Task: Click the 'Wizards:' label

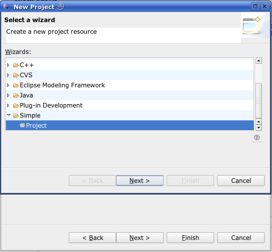Action: 18,52
